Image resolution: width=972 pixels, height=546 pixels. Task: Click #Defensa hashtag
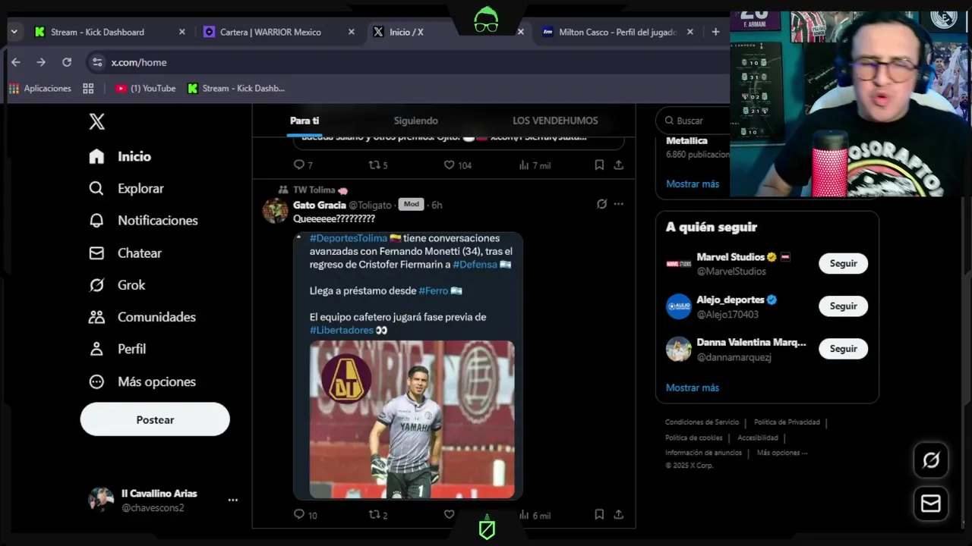pos(475,265)
